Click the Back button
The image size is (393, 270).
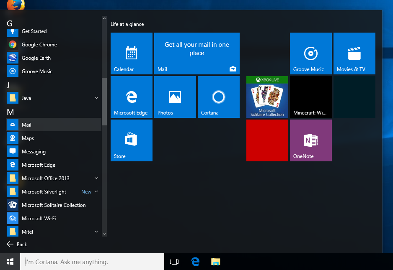17,244
